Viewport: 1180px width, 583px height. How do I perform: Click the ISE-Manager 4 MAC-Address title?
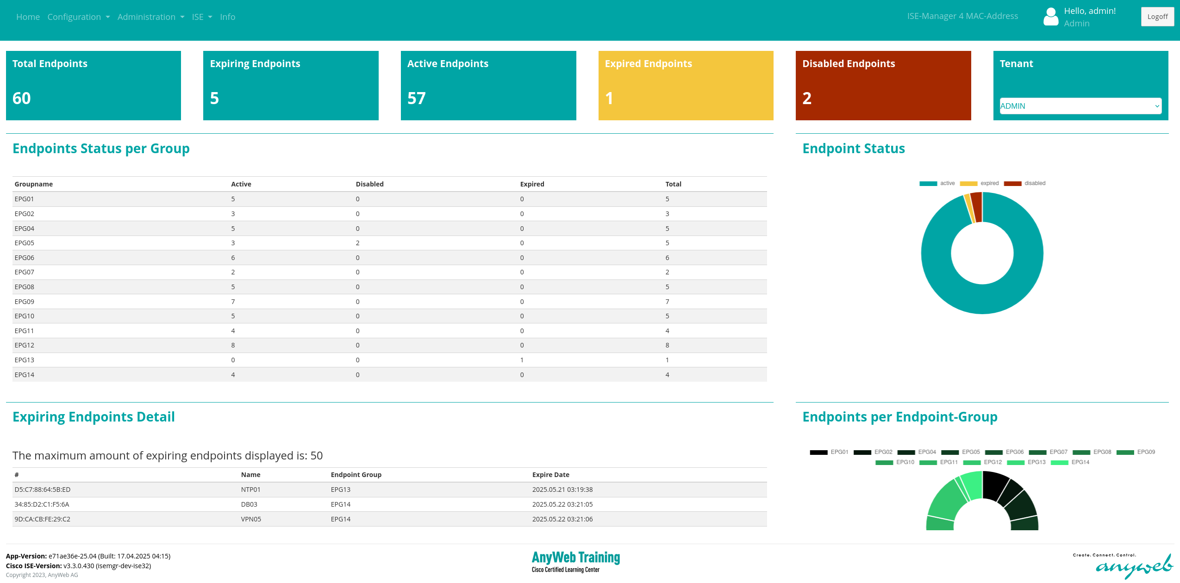click(x=962, y=16)
